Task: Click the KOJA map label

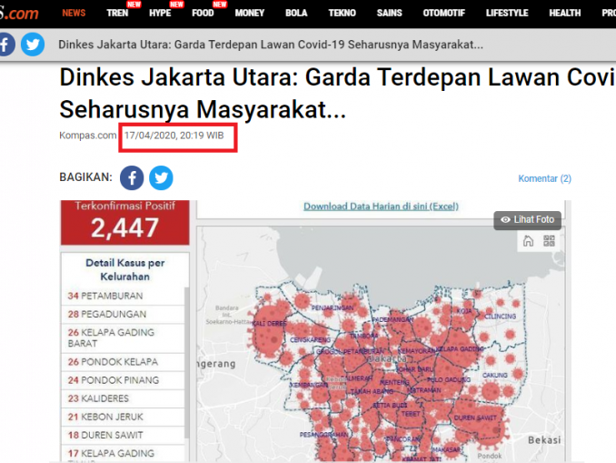Action: [464, 311]
